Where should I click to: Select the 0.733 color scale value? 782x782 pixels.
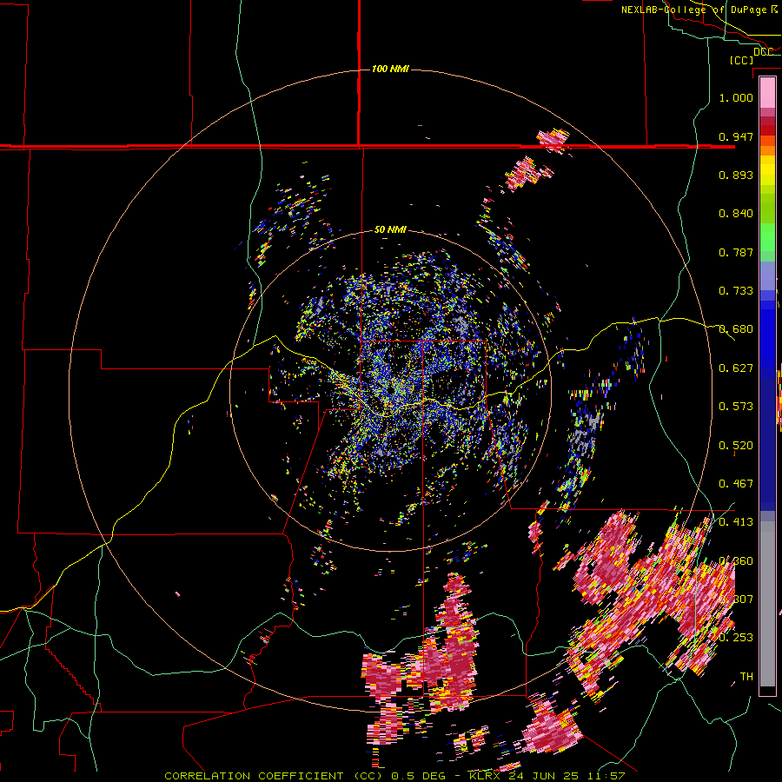736,291
